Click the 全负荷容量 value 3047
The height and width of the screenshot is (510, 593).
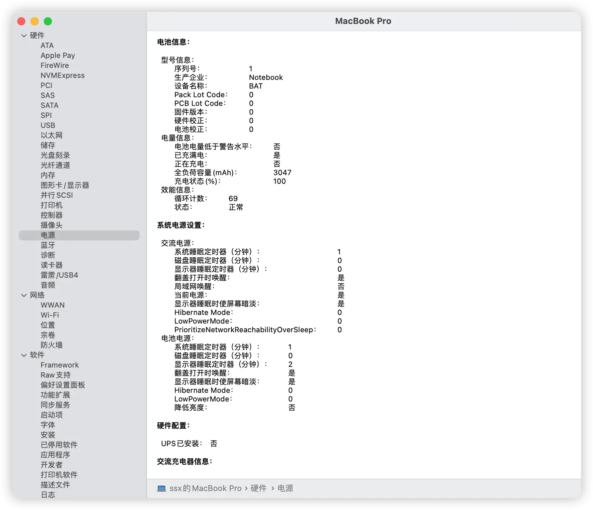pyautogui.click(x=282, y=173)
